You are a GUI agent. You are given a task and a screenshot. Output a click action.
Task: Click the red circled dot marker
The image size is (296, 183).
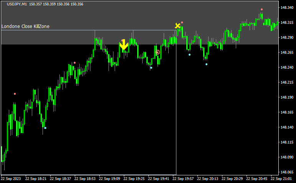(157, 52)
